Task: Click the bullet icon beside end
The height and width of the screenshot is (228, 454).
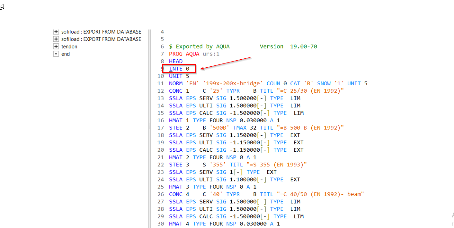Action: 56,54
